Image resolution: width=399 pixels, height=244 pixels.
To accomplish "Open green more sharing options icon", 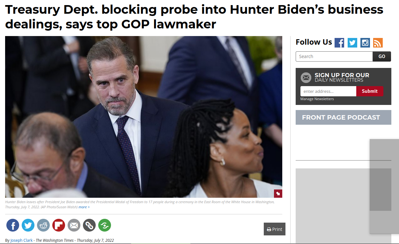I will point(105,225).
